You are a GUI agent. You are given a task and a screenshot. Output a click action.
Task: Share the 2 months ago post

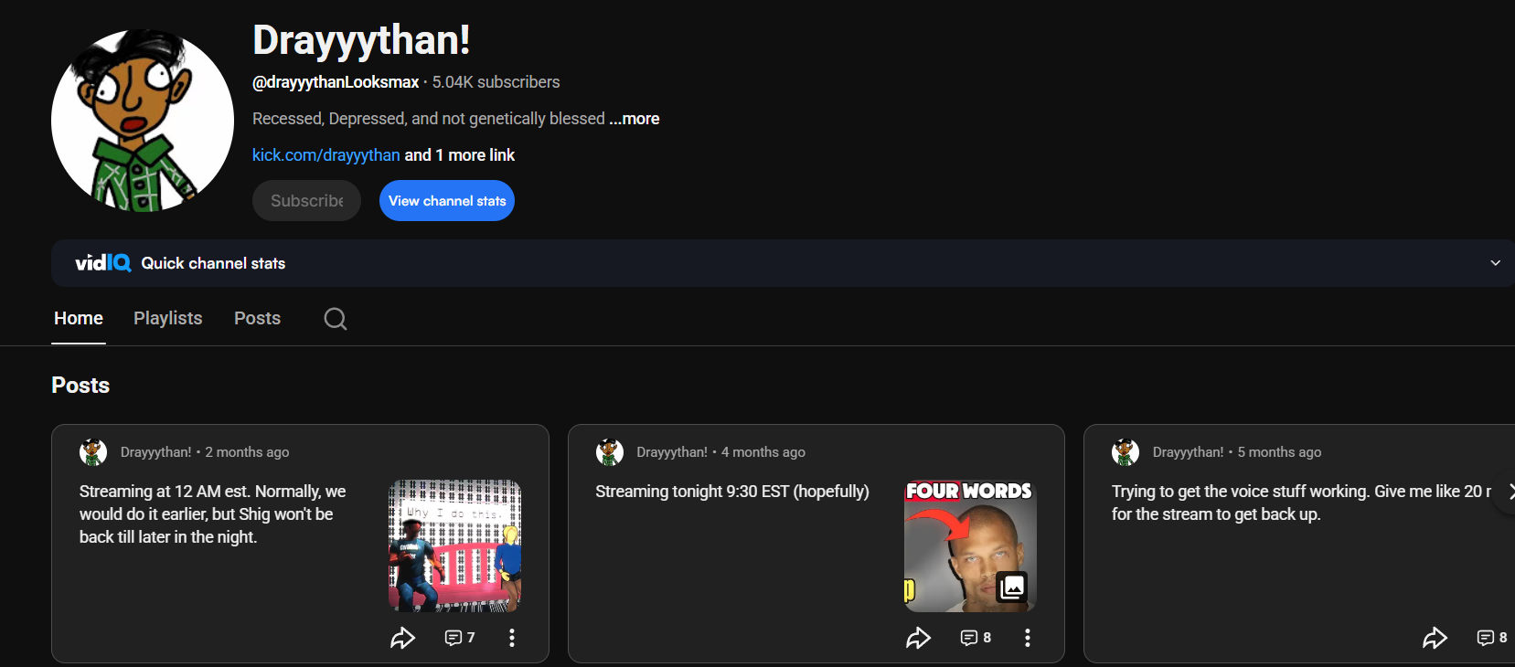pos(402,638)
